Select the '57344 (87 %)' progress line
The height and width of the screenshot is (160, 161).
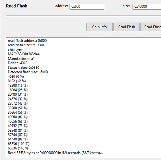point(18,135)
